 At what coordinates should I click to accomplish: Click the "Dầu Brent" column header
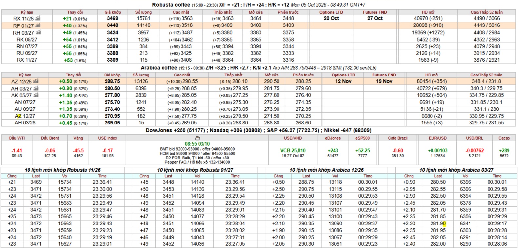coord(50,138)
